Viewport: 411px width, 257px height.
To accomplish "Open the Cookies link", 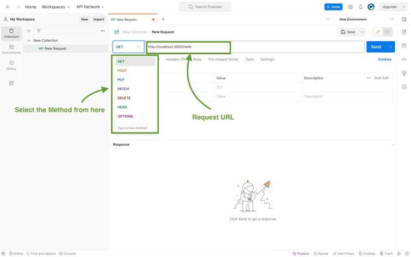I will point(384,60).
